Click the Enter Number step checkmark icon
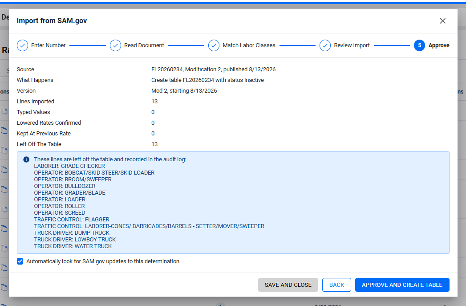 click(x=22, y=45)
